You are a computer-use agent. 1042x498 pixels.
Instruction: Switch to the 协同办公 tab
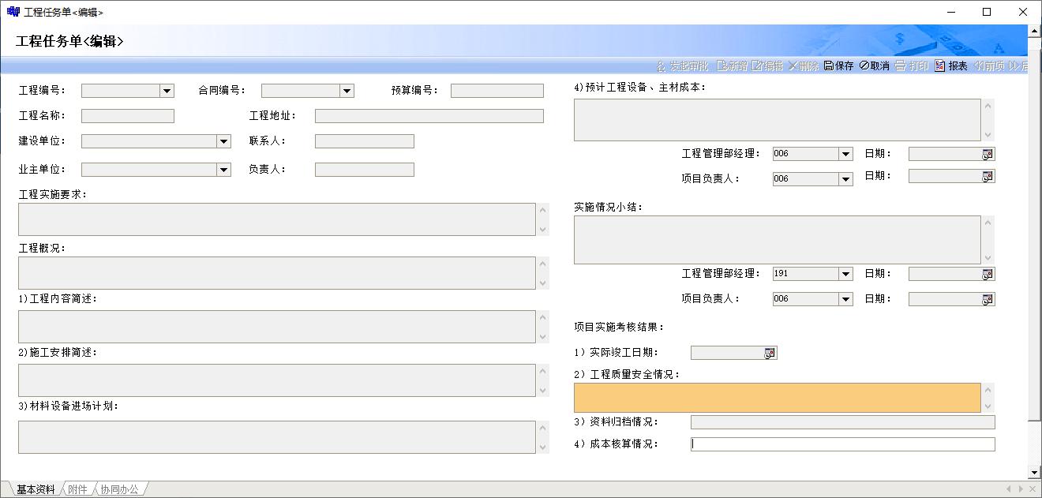coord(119,490)
